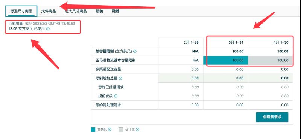Image resolution: width=301 pixels, height=139 pixels.
Task: Click the teal 已确认 color swatch
Action: coord(93,130)
